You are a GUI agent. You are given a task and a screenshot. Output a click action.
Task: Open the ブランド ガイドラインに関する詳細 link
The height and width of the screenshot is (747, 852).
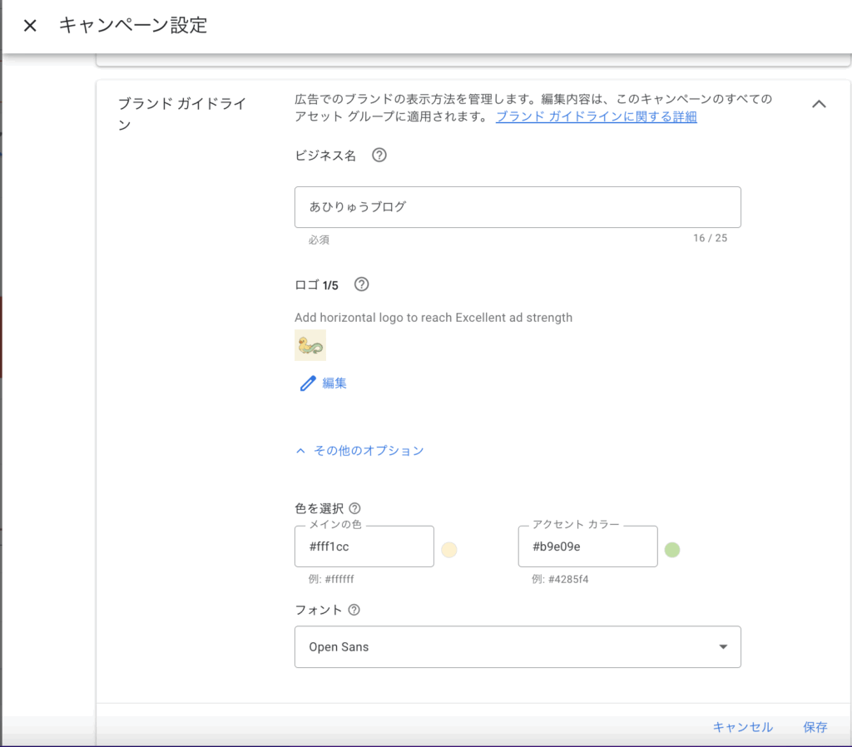[x=596, y=117]
